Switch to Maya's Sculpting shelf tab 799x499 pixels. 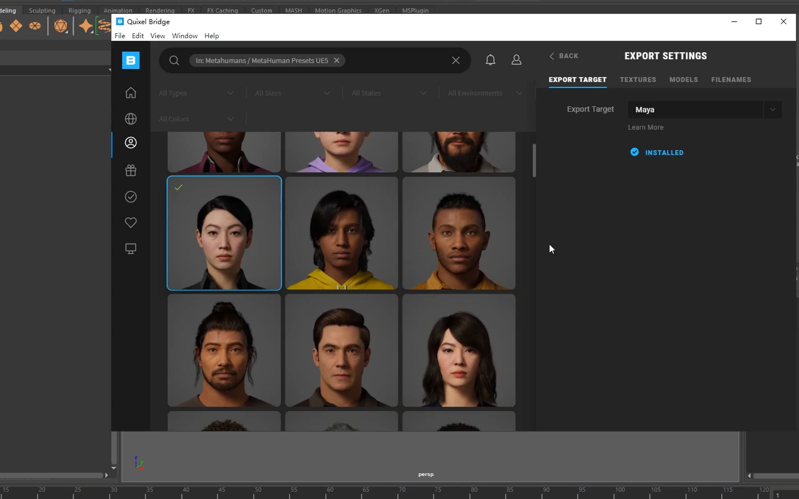[x=42, y=10]
